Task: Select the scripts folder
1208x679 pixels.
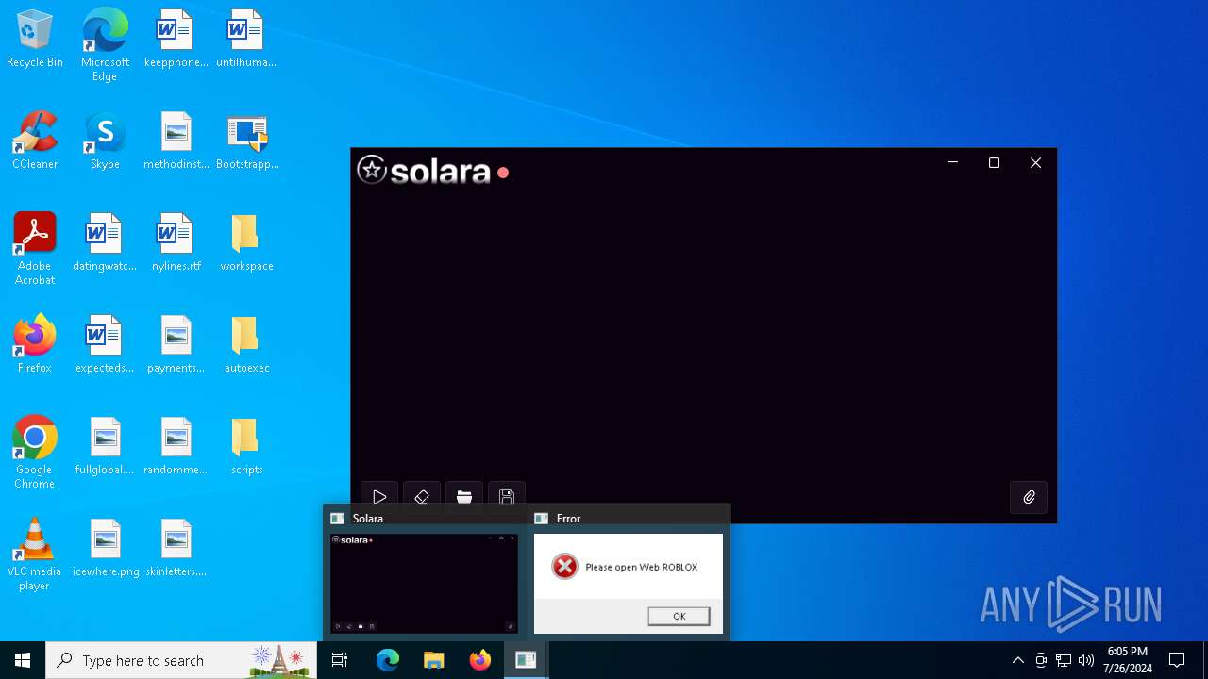Action: click(x=246, y=447)
